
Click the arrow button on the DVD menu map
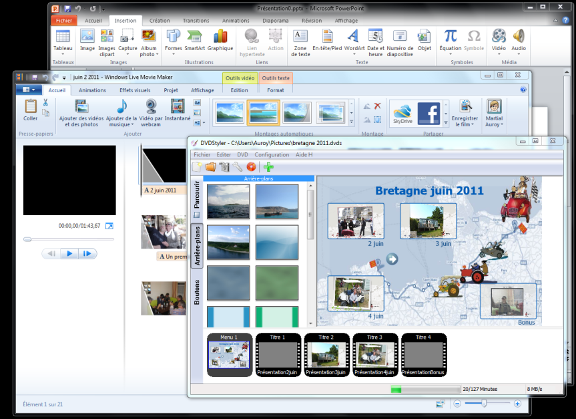pos(392,259)
